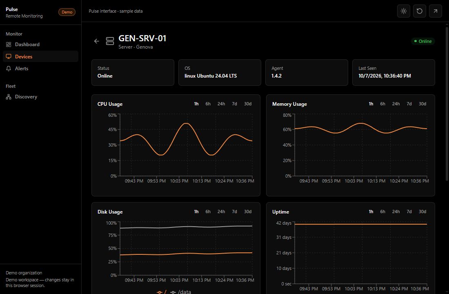
Task: Click the 42 days label on Uptime axis
Action: coord(284,223)
